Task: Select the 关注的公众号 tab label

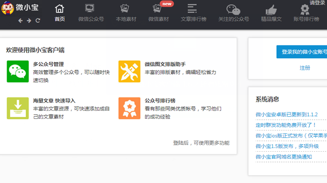Action: 234,19
